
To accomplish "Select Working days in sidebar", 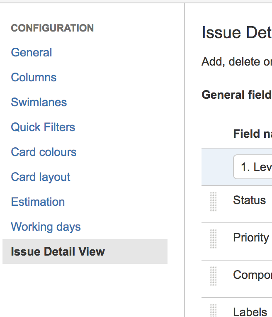I will (x=46, y=227).
